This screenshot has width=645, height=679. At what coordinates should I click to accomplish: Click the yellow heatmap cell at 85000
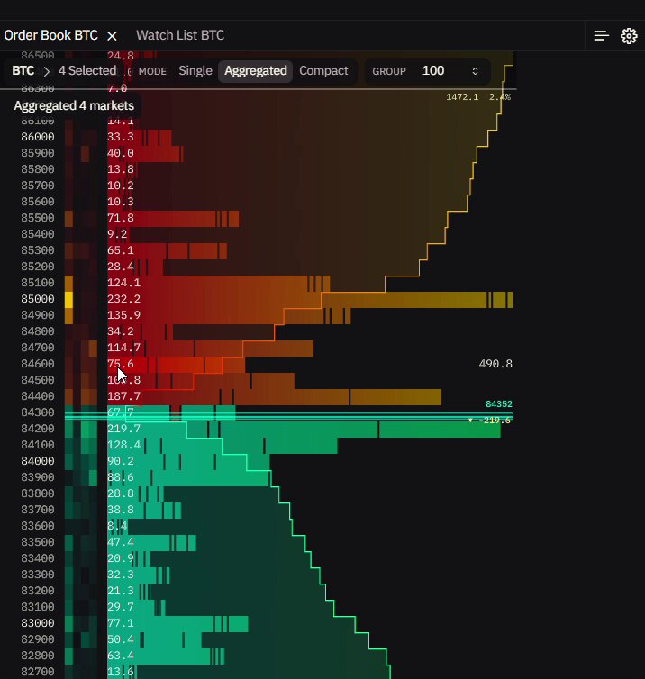68,299
